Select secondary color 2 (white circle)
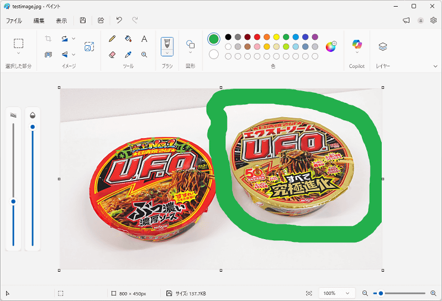 tap(214, 54)
